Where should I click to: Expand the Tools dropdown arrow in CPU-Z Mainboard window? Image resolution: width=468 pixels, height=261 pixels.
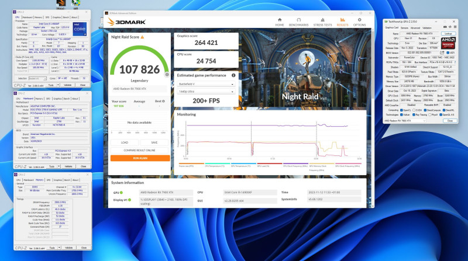pos(59,166)
